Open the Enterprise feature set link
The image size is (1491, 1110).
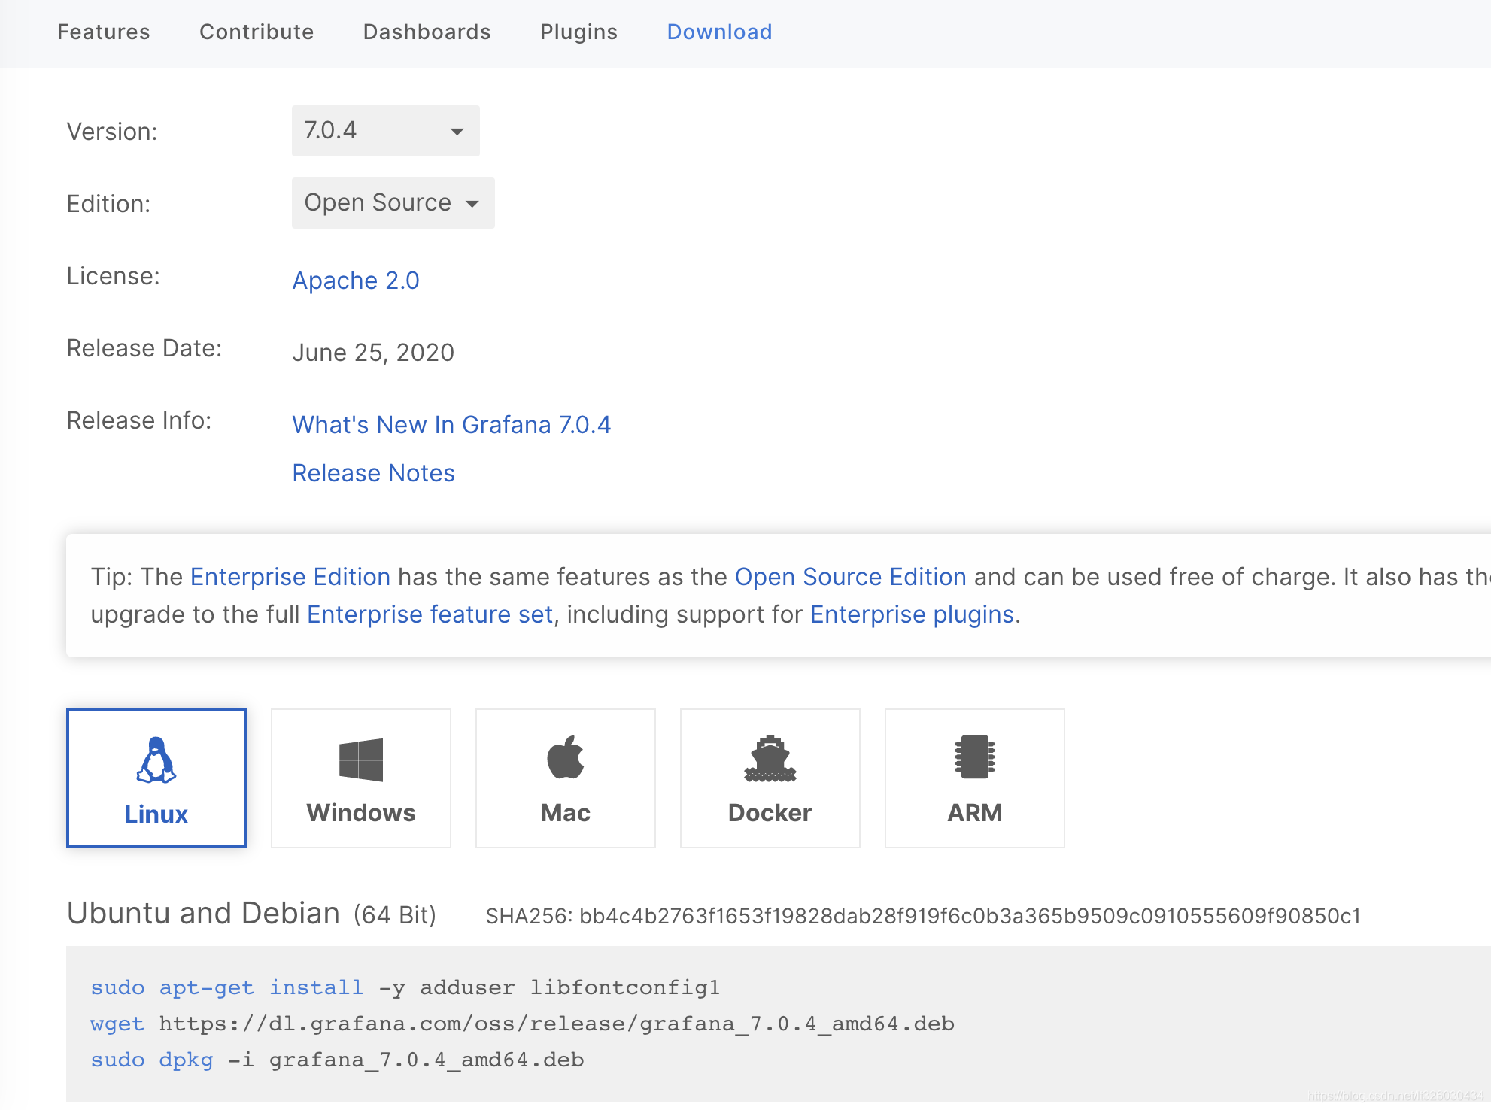[x=430, y=614]
